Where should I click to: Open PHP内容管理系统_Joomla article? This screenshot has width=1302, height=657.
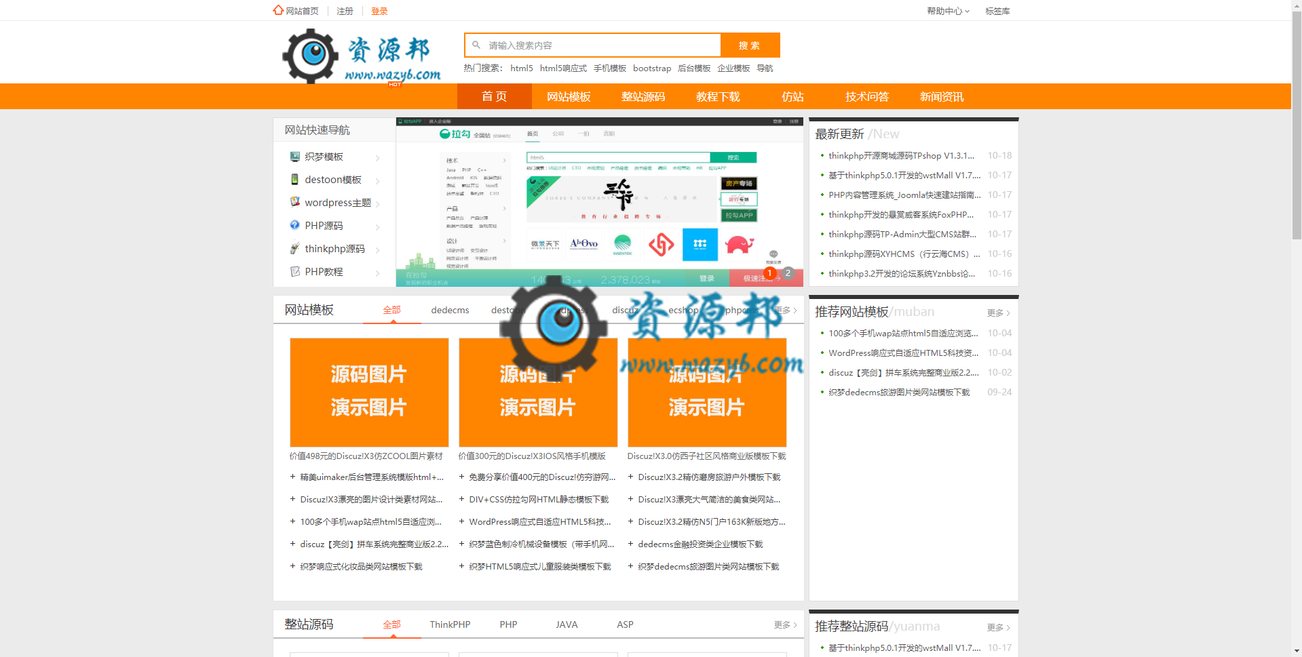pos(904,195)
